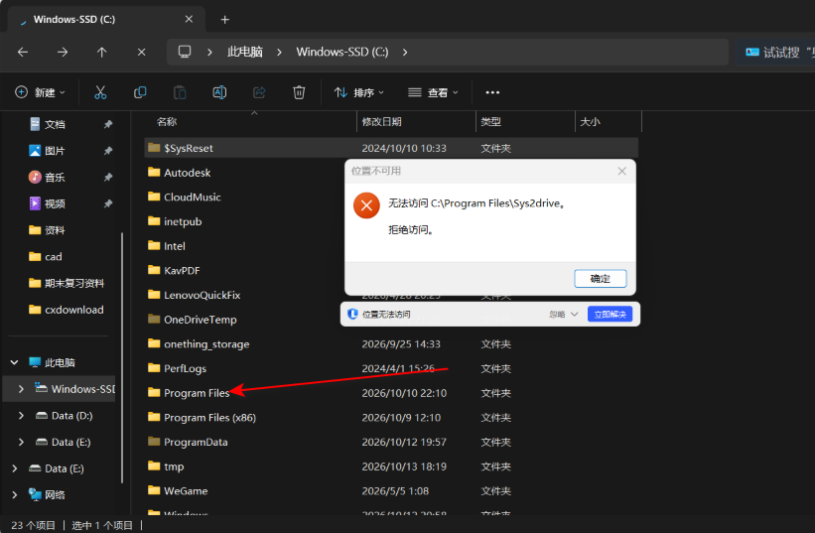
Task: Open the 新建 dropdown menu
Action: (40, 92)
